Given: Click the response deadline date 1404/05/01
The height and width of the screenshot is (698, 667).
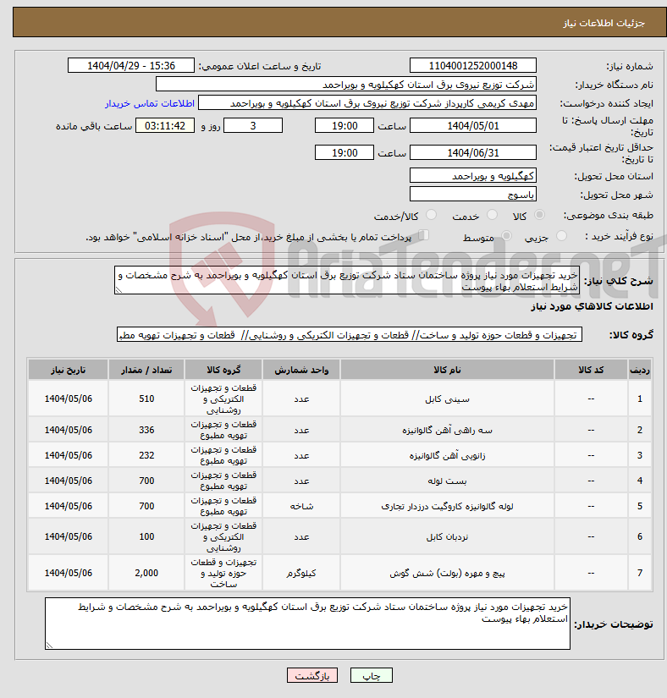Looking at the screenshot, I should pos(473,125).
